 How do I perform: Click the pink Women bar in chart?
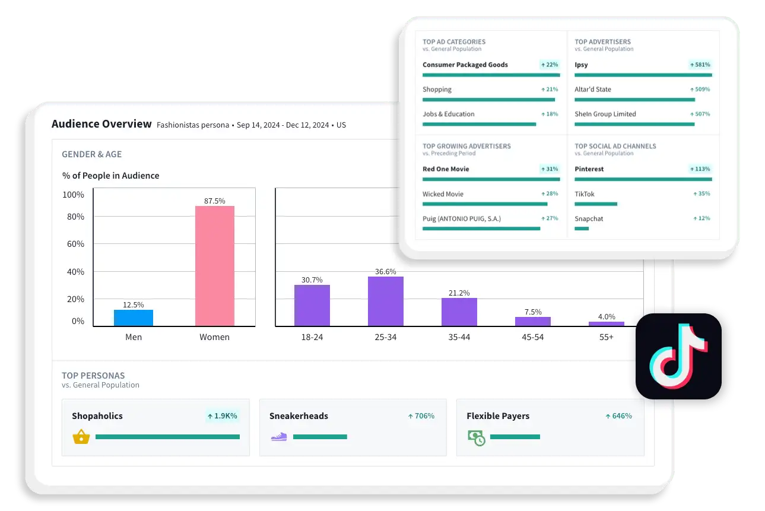(x=215, y=266)
